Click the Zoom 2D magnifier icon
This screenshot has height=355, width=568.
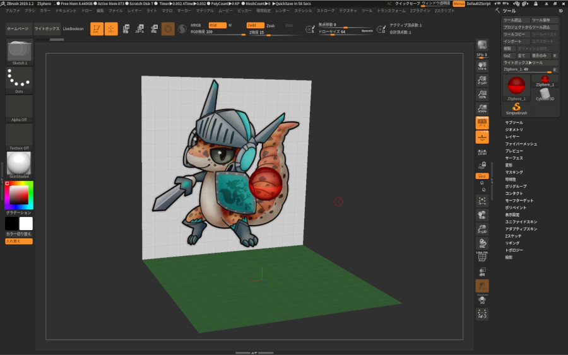482,80
